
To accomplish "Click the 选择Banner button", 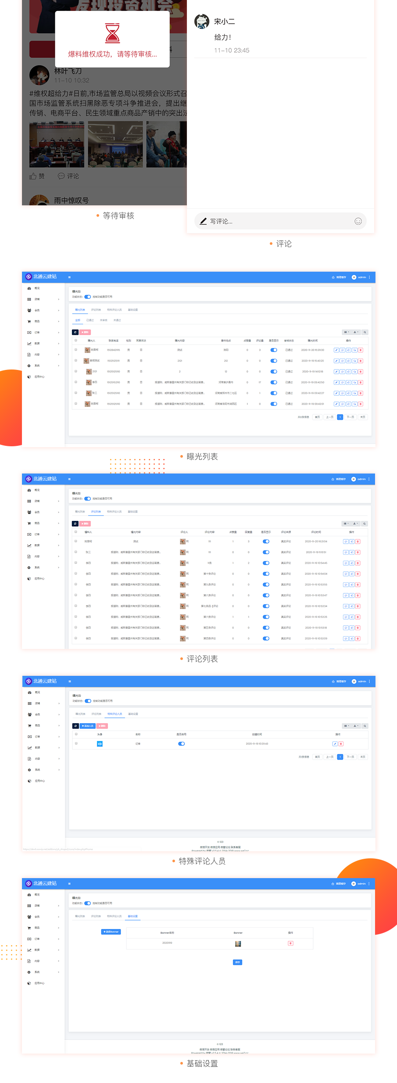I will tap(111, 932).
